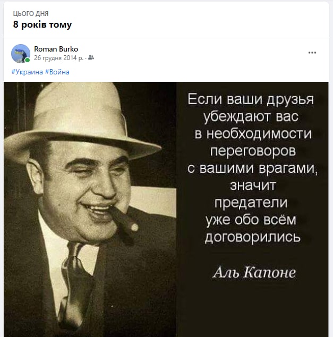Click the "Аль Капоне" signature in image
The height and width of the screenshot is (337, 333).
(254, 272)
